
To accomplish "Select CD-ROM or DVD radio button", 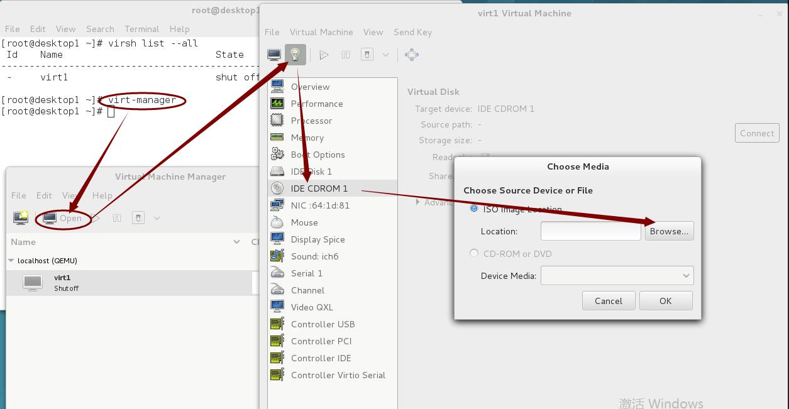I will 474,253.
